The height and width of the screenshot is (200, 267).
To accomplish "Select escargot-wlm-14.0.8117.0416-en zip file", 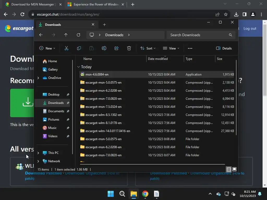I will (x=157, y=131).
